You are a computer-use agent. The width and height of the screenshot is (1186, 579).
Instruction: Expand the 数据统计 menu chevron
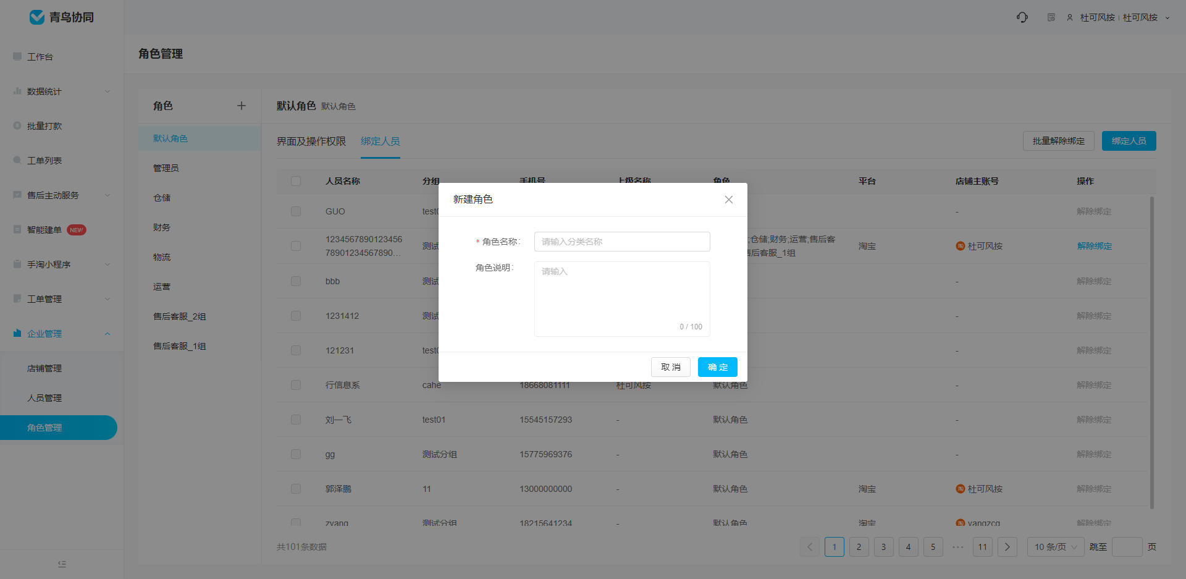pyautogui.click(x=107, y=91)
